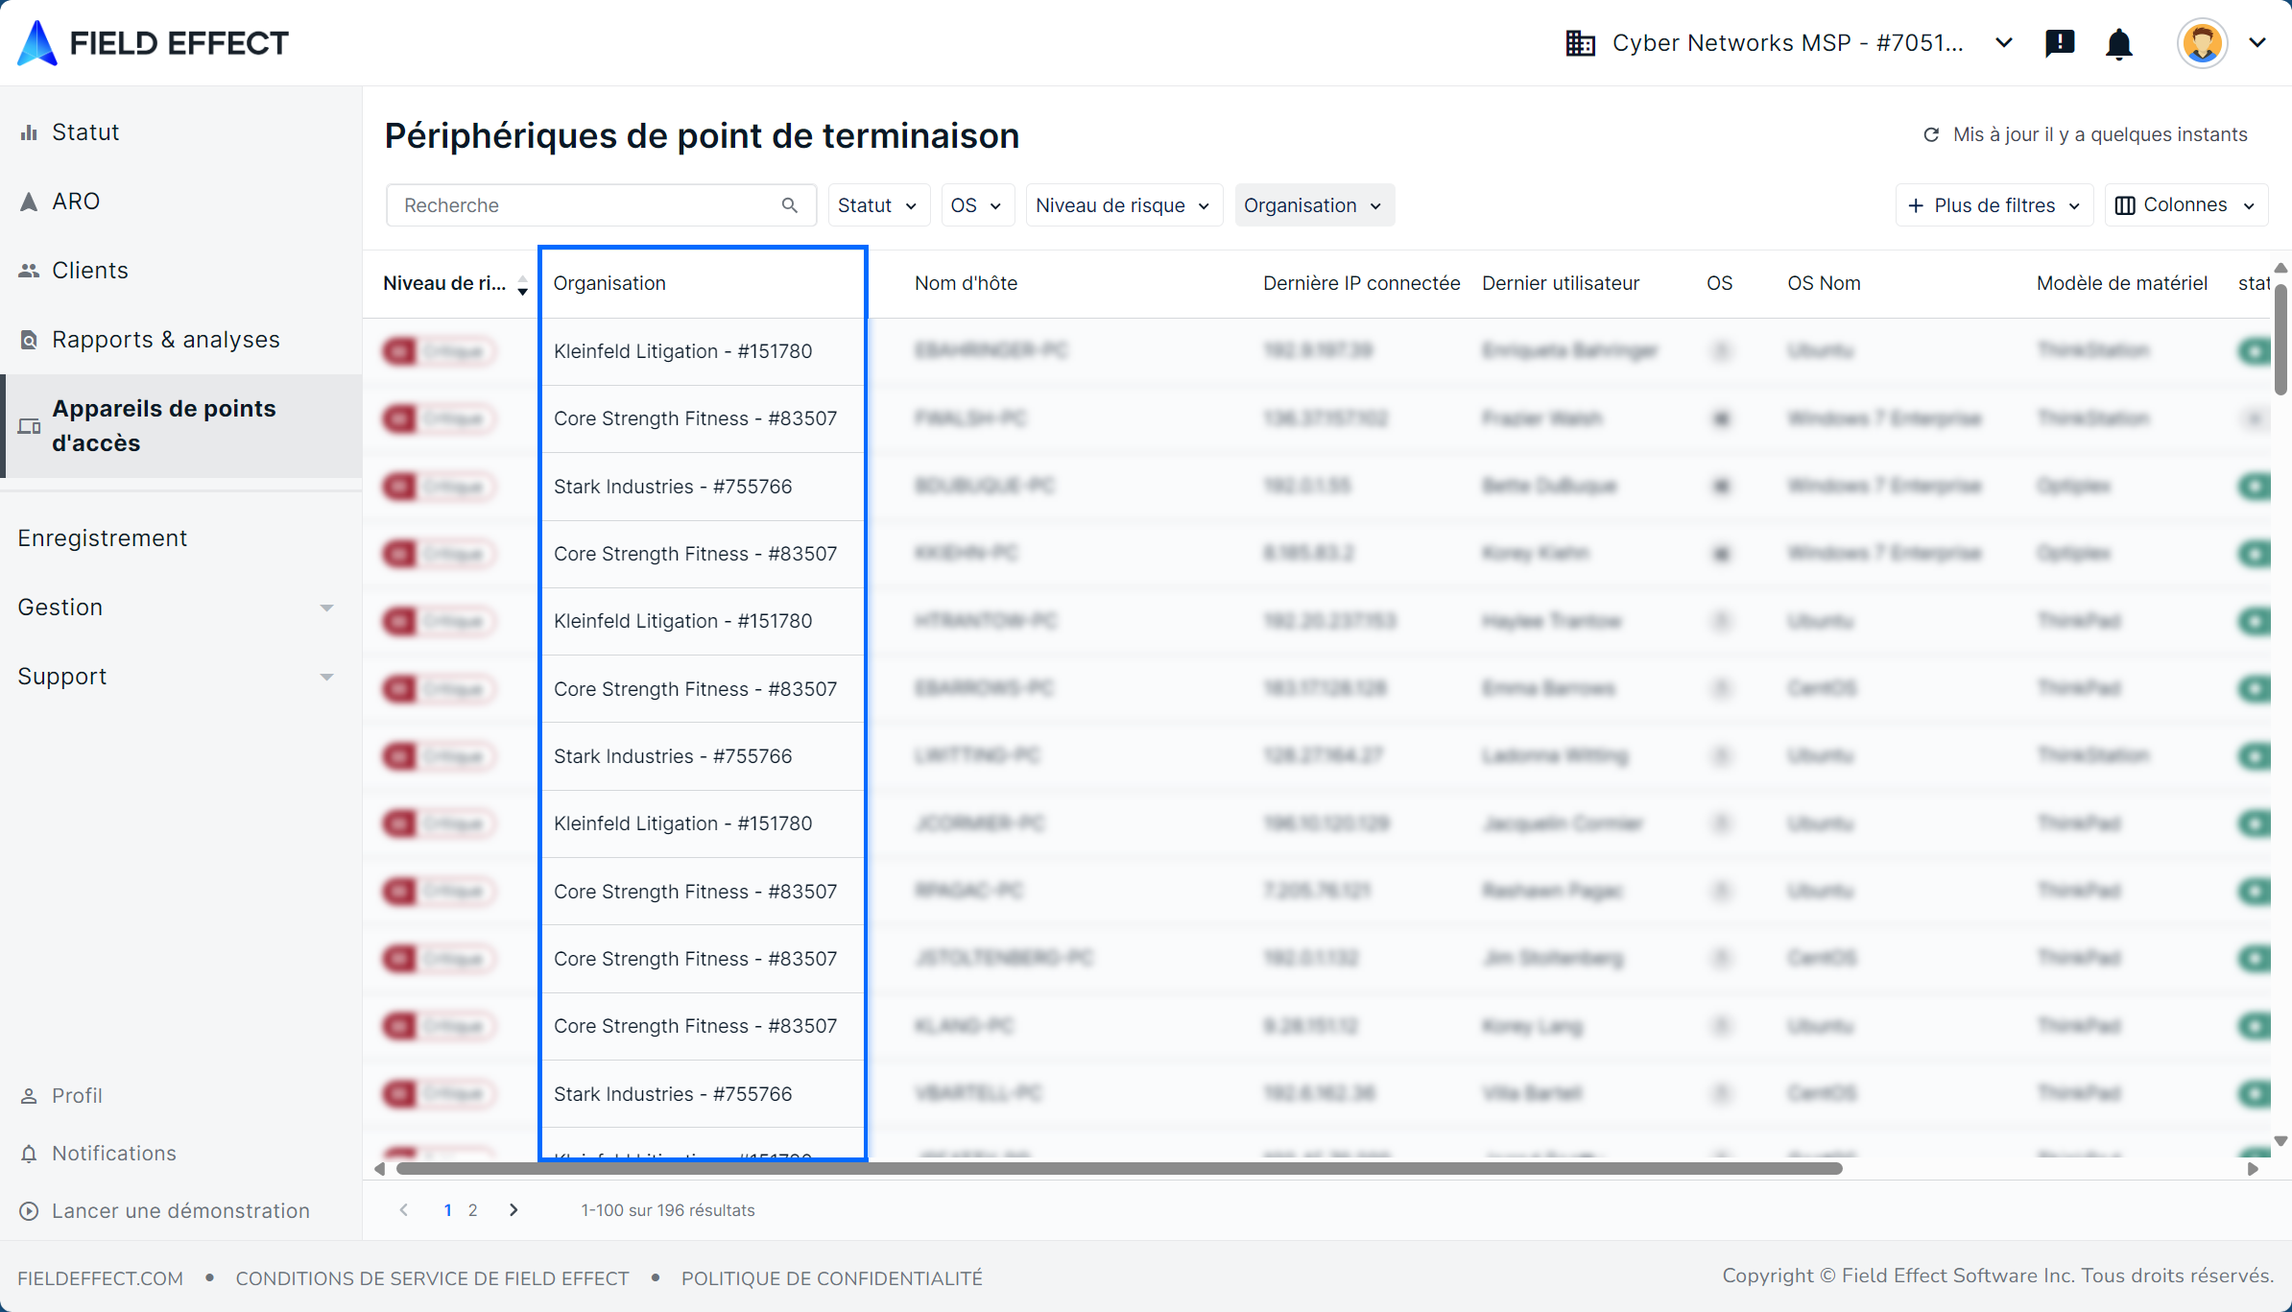
Task: Open Rapports & analyses in sidebar
Action: click(165, 340)
